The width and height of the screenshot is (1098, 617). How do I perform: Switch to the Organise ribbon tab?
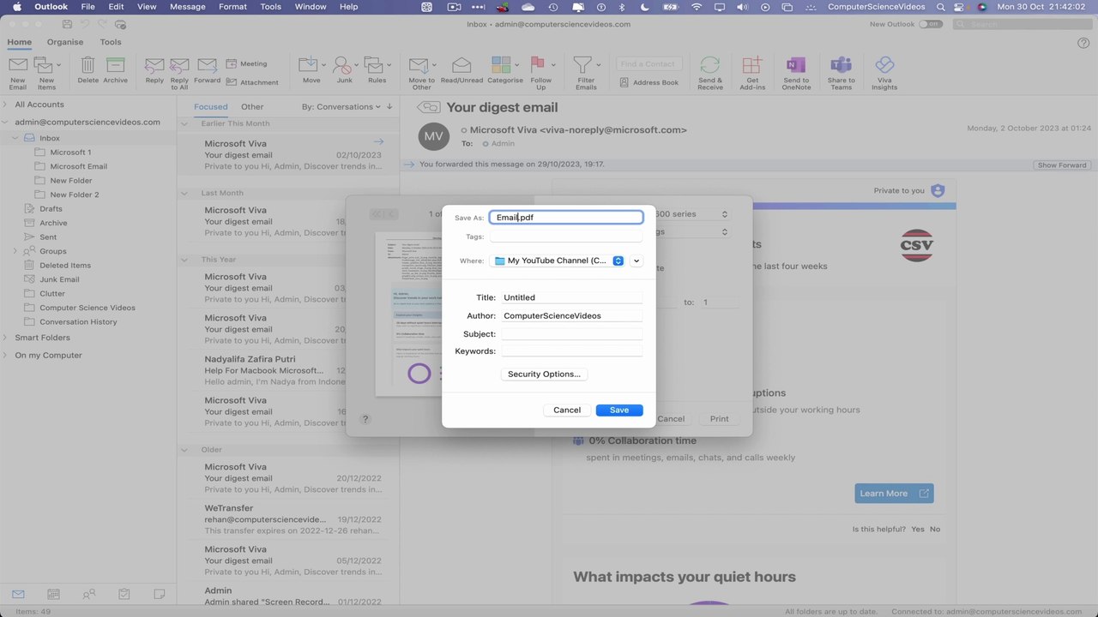(65, 42)
